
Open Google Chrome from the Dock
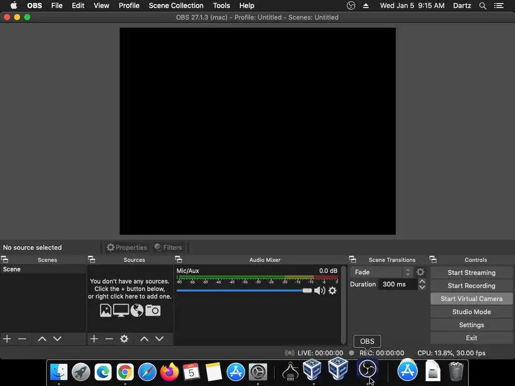point(125,372)
